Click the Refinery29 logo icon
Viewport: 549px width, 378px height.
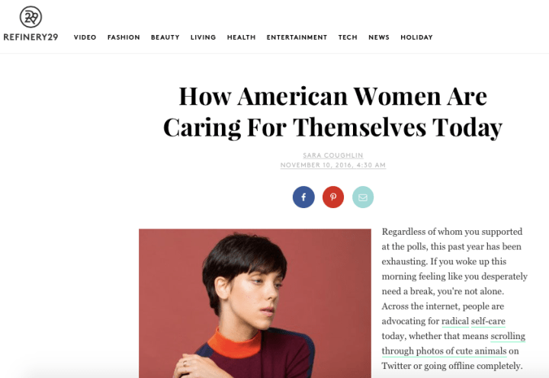(30, 18)
